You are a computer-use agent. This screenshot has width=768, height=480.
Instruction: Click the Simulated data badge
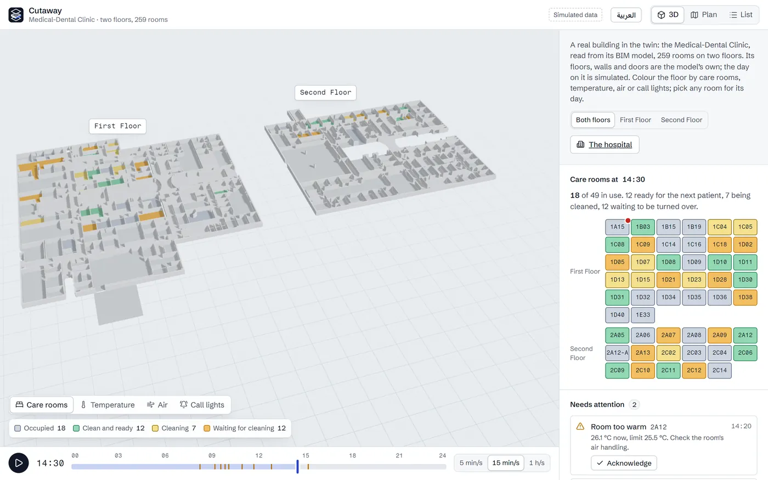click(575, 15)
